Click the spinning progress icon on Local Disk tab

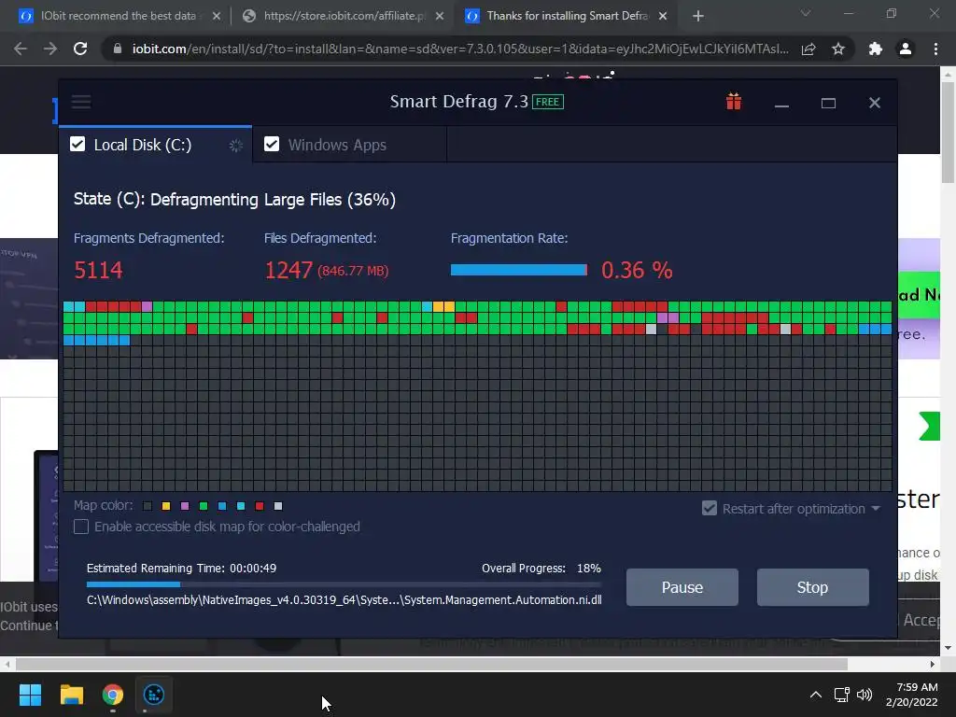pos(235,145)
